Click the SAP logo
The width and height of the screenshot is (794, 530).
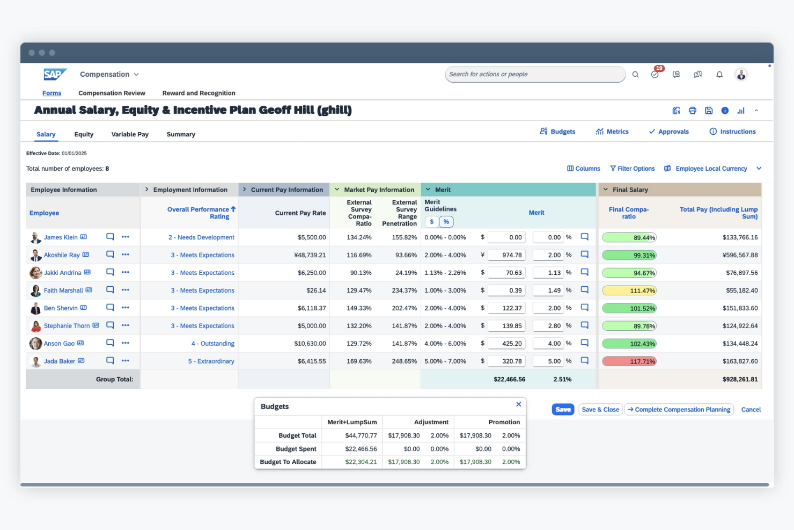(55, 74)
